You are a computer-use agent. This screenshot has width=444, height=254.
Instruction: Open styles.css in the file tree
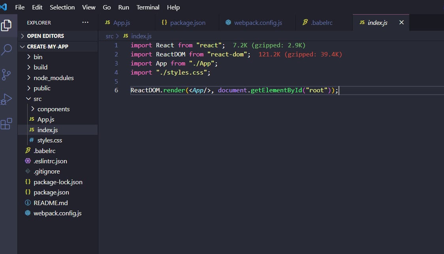tap(49, 140)
